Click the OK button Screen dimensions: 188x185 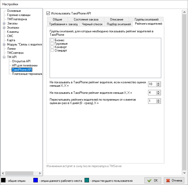[x=153, y=181]
